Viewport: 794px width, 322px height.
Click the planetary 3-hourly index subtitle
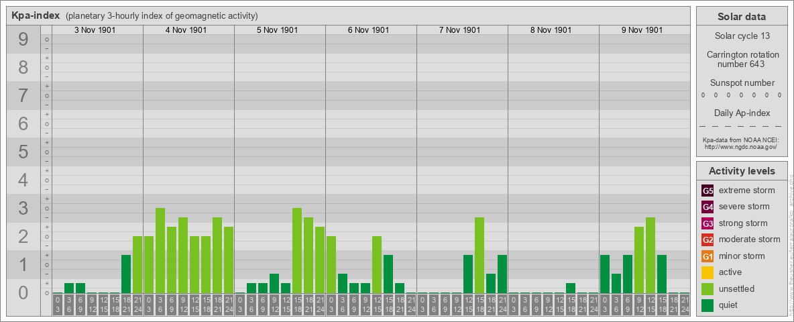pyautogui.click(x=162, y=15)
